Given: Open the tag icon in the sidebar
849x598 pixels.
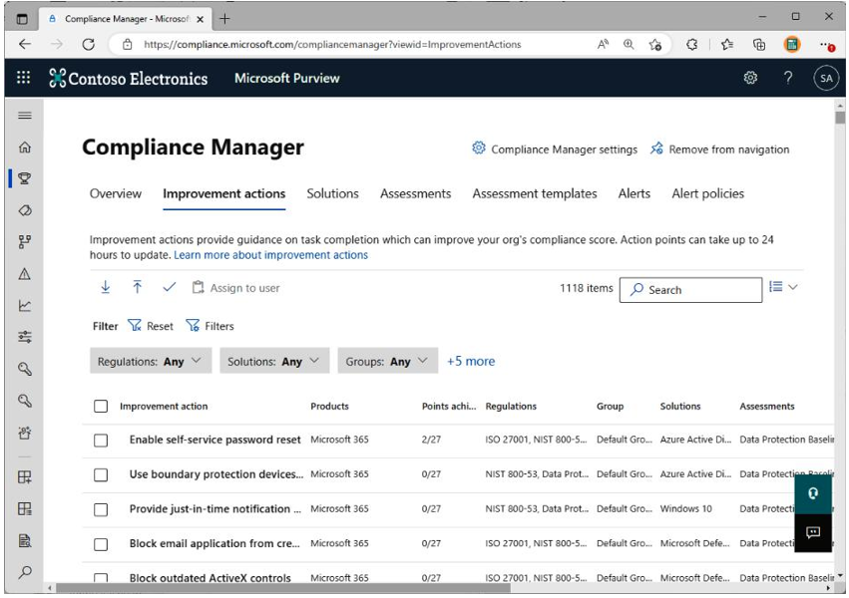Looking at the screenshot, I should pyautogui.click(x=24, y=210).
